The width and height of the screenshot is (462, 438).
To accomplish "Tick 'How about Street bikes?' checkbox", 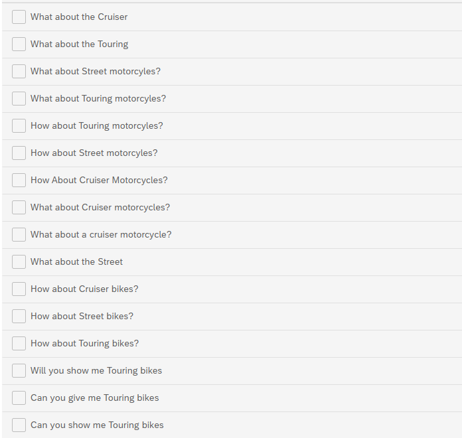I will click(19, 316).
